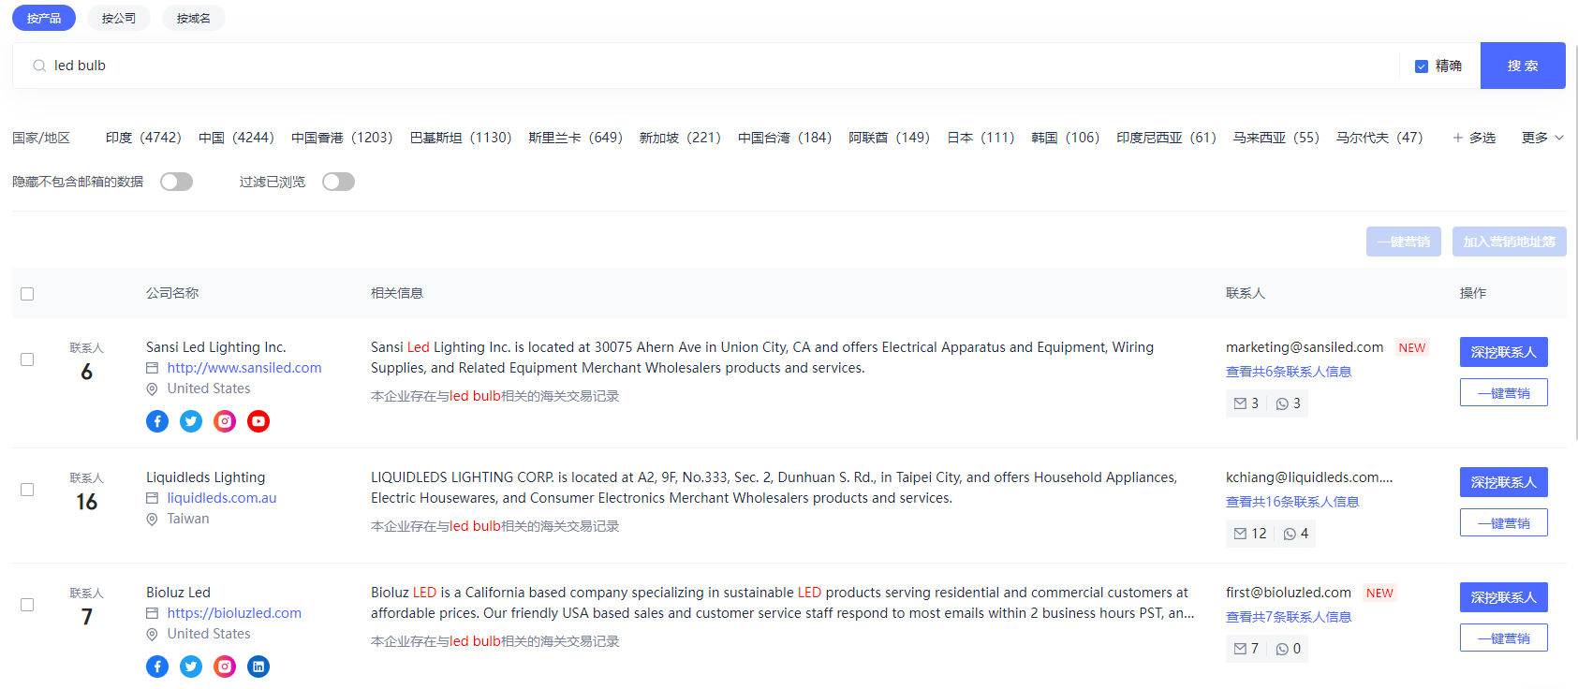Screen dimensions: 1578x689
Task: Switch to the 按公司 tab
Action: 119,18
